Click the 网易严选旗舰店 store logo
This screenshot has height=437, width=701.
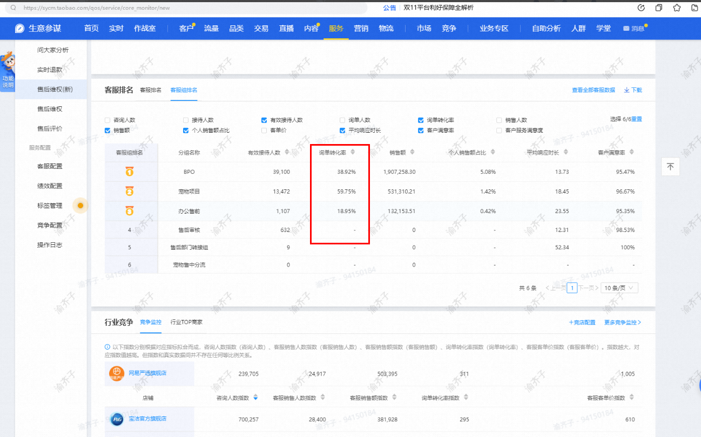pos(117,373)
